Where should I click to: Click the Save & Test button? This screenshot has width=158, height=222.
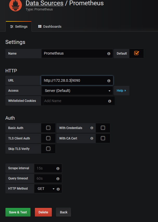tap(18, 212)
